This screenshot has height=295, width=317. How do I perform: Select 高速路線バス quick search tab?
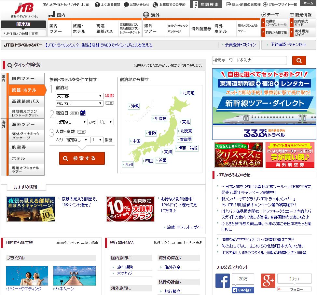(26, 101)
